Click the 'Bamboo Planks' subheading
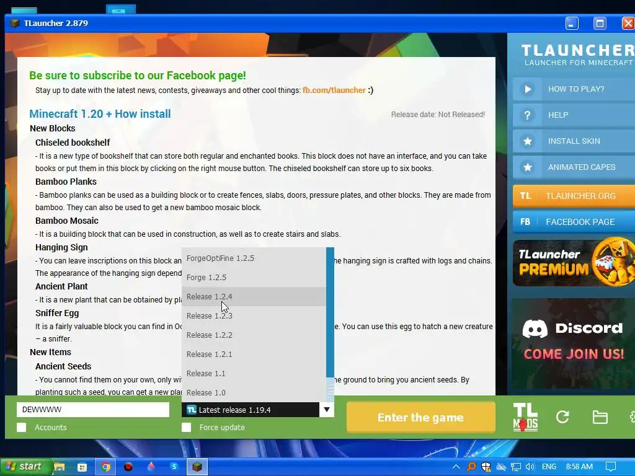The width and height of the screenshot is (635, 476). [66, 182]
